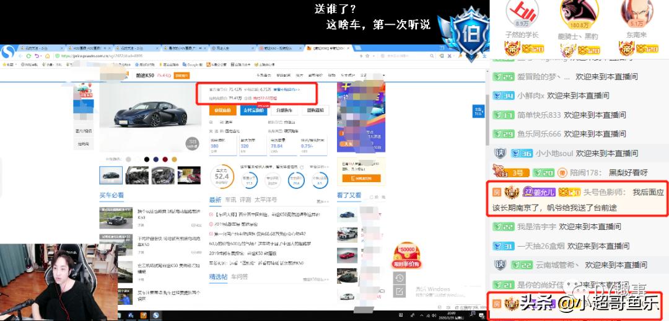The height and width of the screenshot is (321, 669).
Task: Select the gold exterior color
Action: (x=174, y=159)
